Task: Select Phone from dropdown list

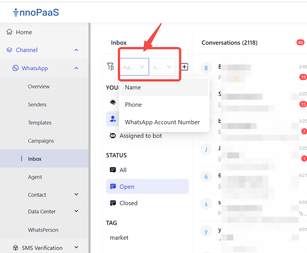Action: tap(133, 105)
